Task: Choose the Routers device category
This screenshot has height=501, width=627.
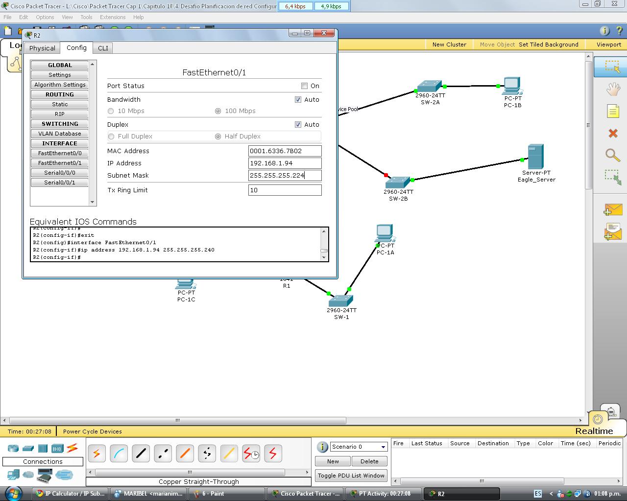Action: [13, 448]
